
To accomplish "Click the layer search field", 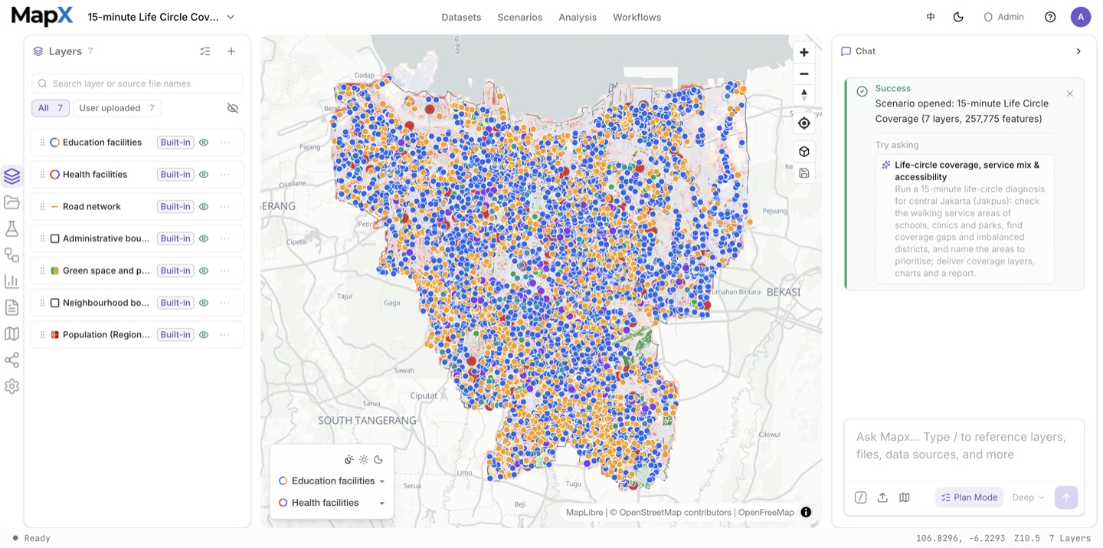I will [137, 84].
